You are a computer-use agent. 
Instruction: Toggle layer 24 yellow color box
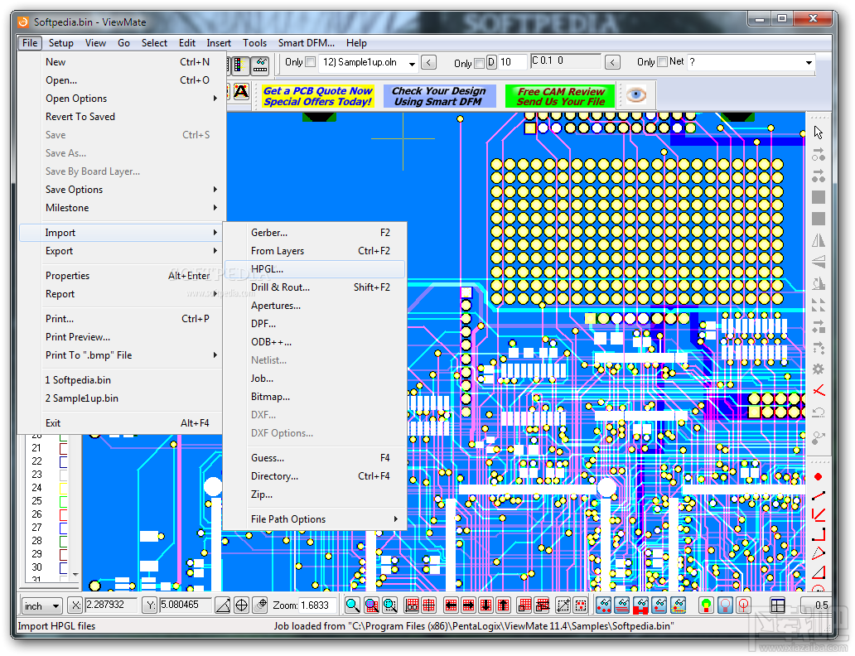(63, 488)
